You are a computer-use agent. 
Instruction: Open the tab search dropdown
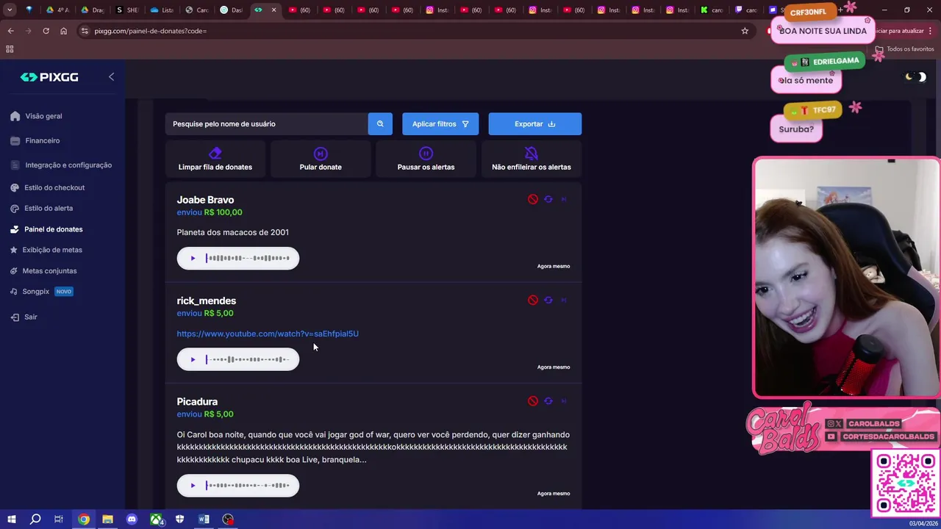coord(10,10)
